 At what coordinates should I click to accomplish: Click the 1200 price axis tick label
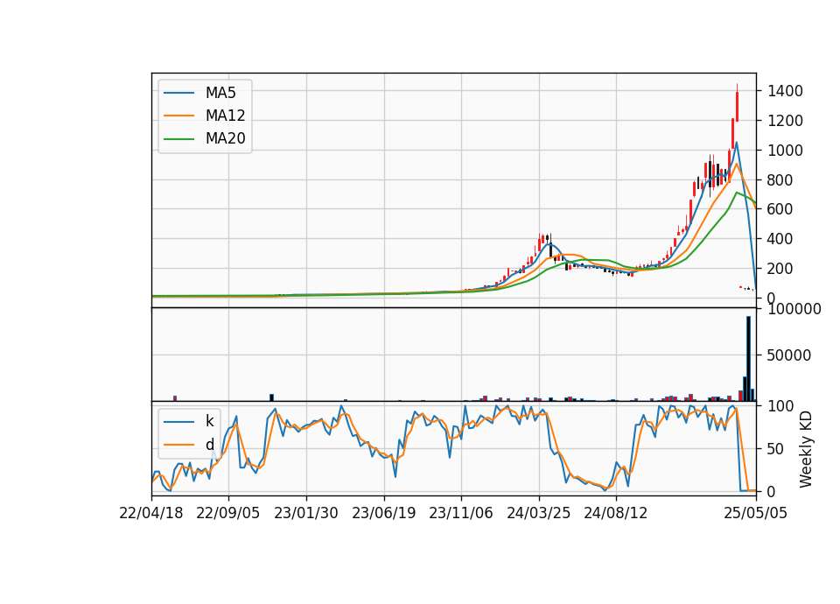click(x=785, y=121)
